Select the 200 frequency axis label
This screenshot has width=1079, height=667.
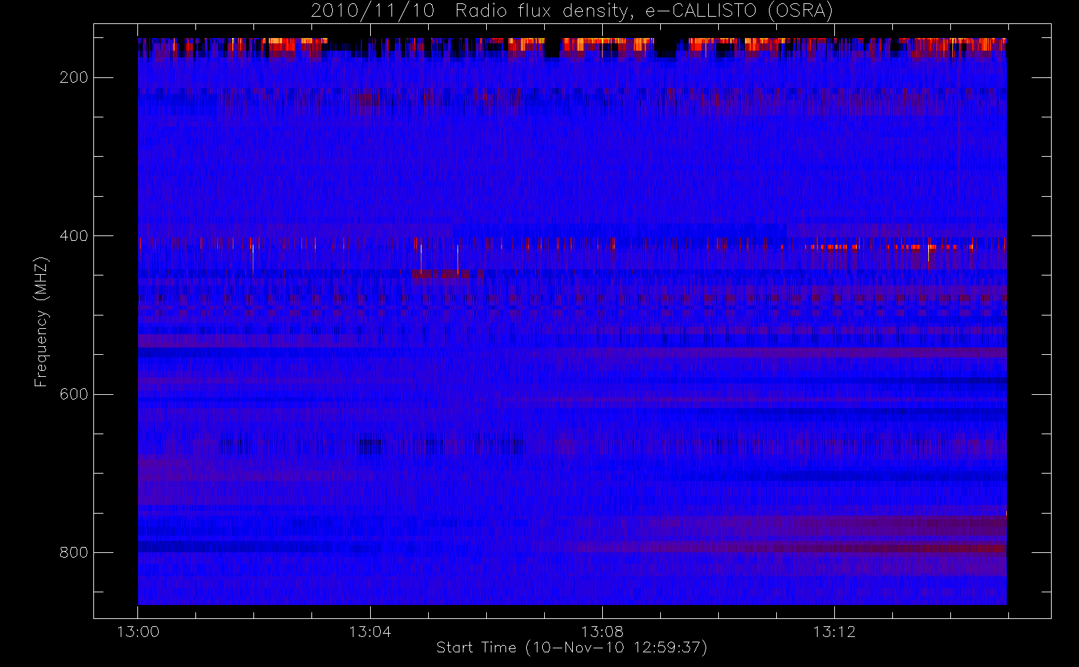coord(73,77)
